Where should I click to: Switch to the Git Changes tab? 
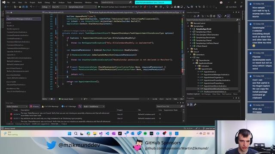coord(206,94)
